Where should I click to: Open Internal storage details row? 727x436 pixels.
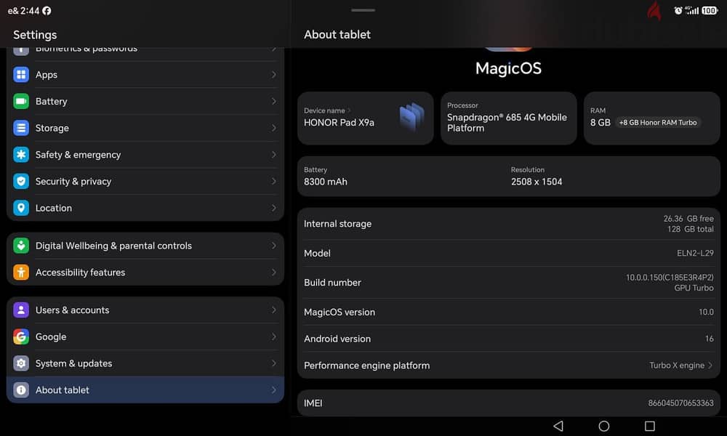point(509,224)
